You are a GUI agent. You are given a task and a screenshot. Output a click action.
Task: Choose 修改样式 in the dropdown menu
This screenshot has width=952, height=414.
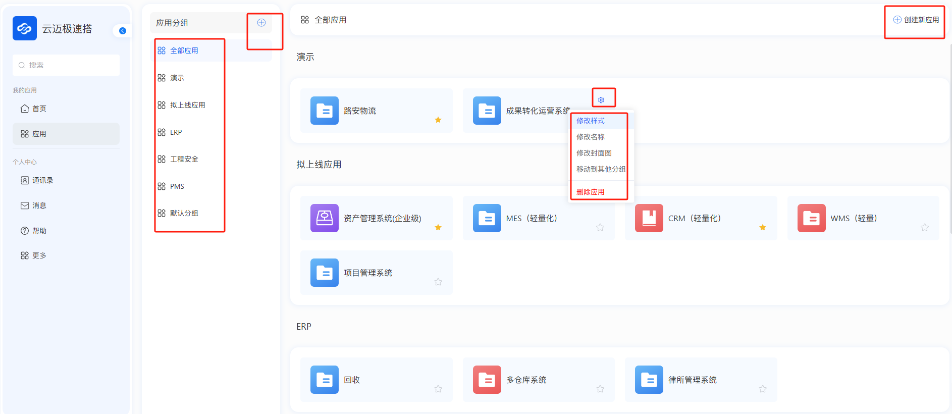click(x=591, y=121)
